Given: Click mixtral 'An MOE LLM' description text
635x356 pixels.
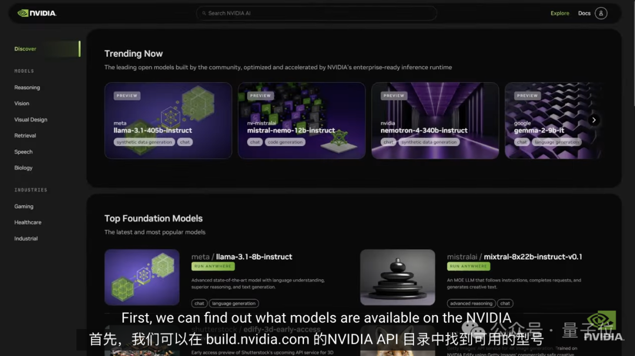Looking at the screenshot, I should [x=514, y=284].
